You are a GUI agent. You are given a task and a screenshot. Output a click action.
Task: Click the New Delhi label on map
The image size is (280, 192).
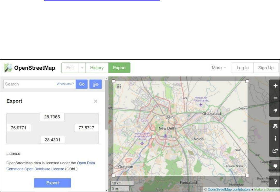point(168,128)
